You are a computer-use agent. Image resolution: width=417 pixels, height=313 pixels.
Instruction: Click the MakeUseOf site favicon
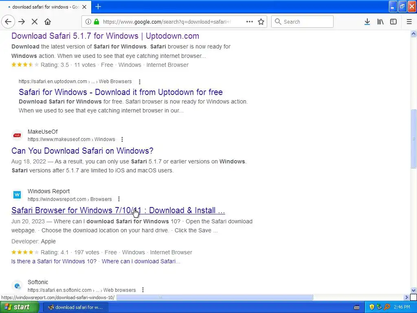[17, 135]
